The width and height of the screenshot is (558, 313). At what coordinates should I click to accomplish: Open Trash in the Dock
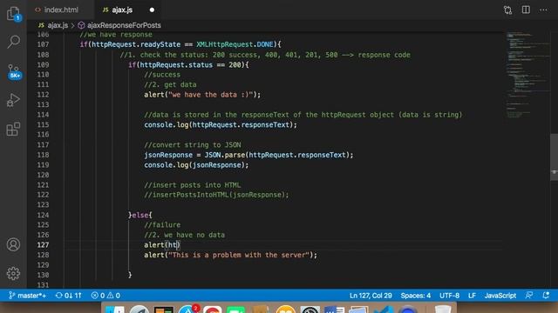443,310
